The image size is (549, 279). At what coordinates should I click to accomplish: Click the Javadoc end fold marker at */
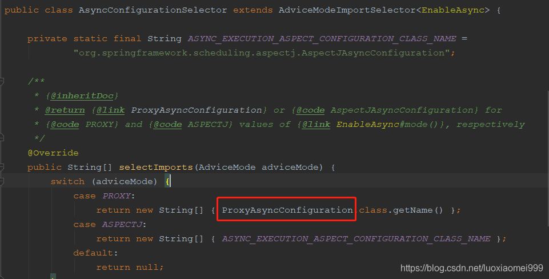2,138
